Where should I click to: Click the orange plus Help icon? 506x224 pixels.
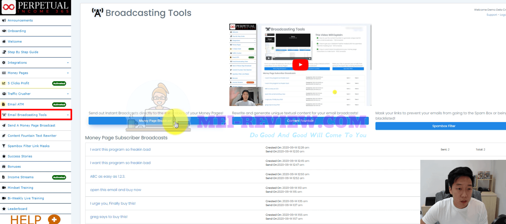point(54,219)
